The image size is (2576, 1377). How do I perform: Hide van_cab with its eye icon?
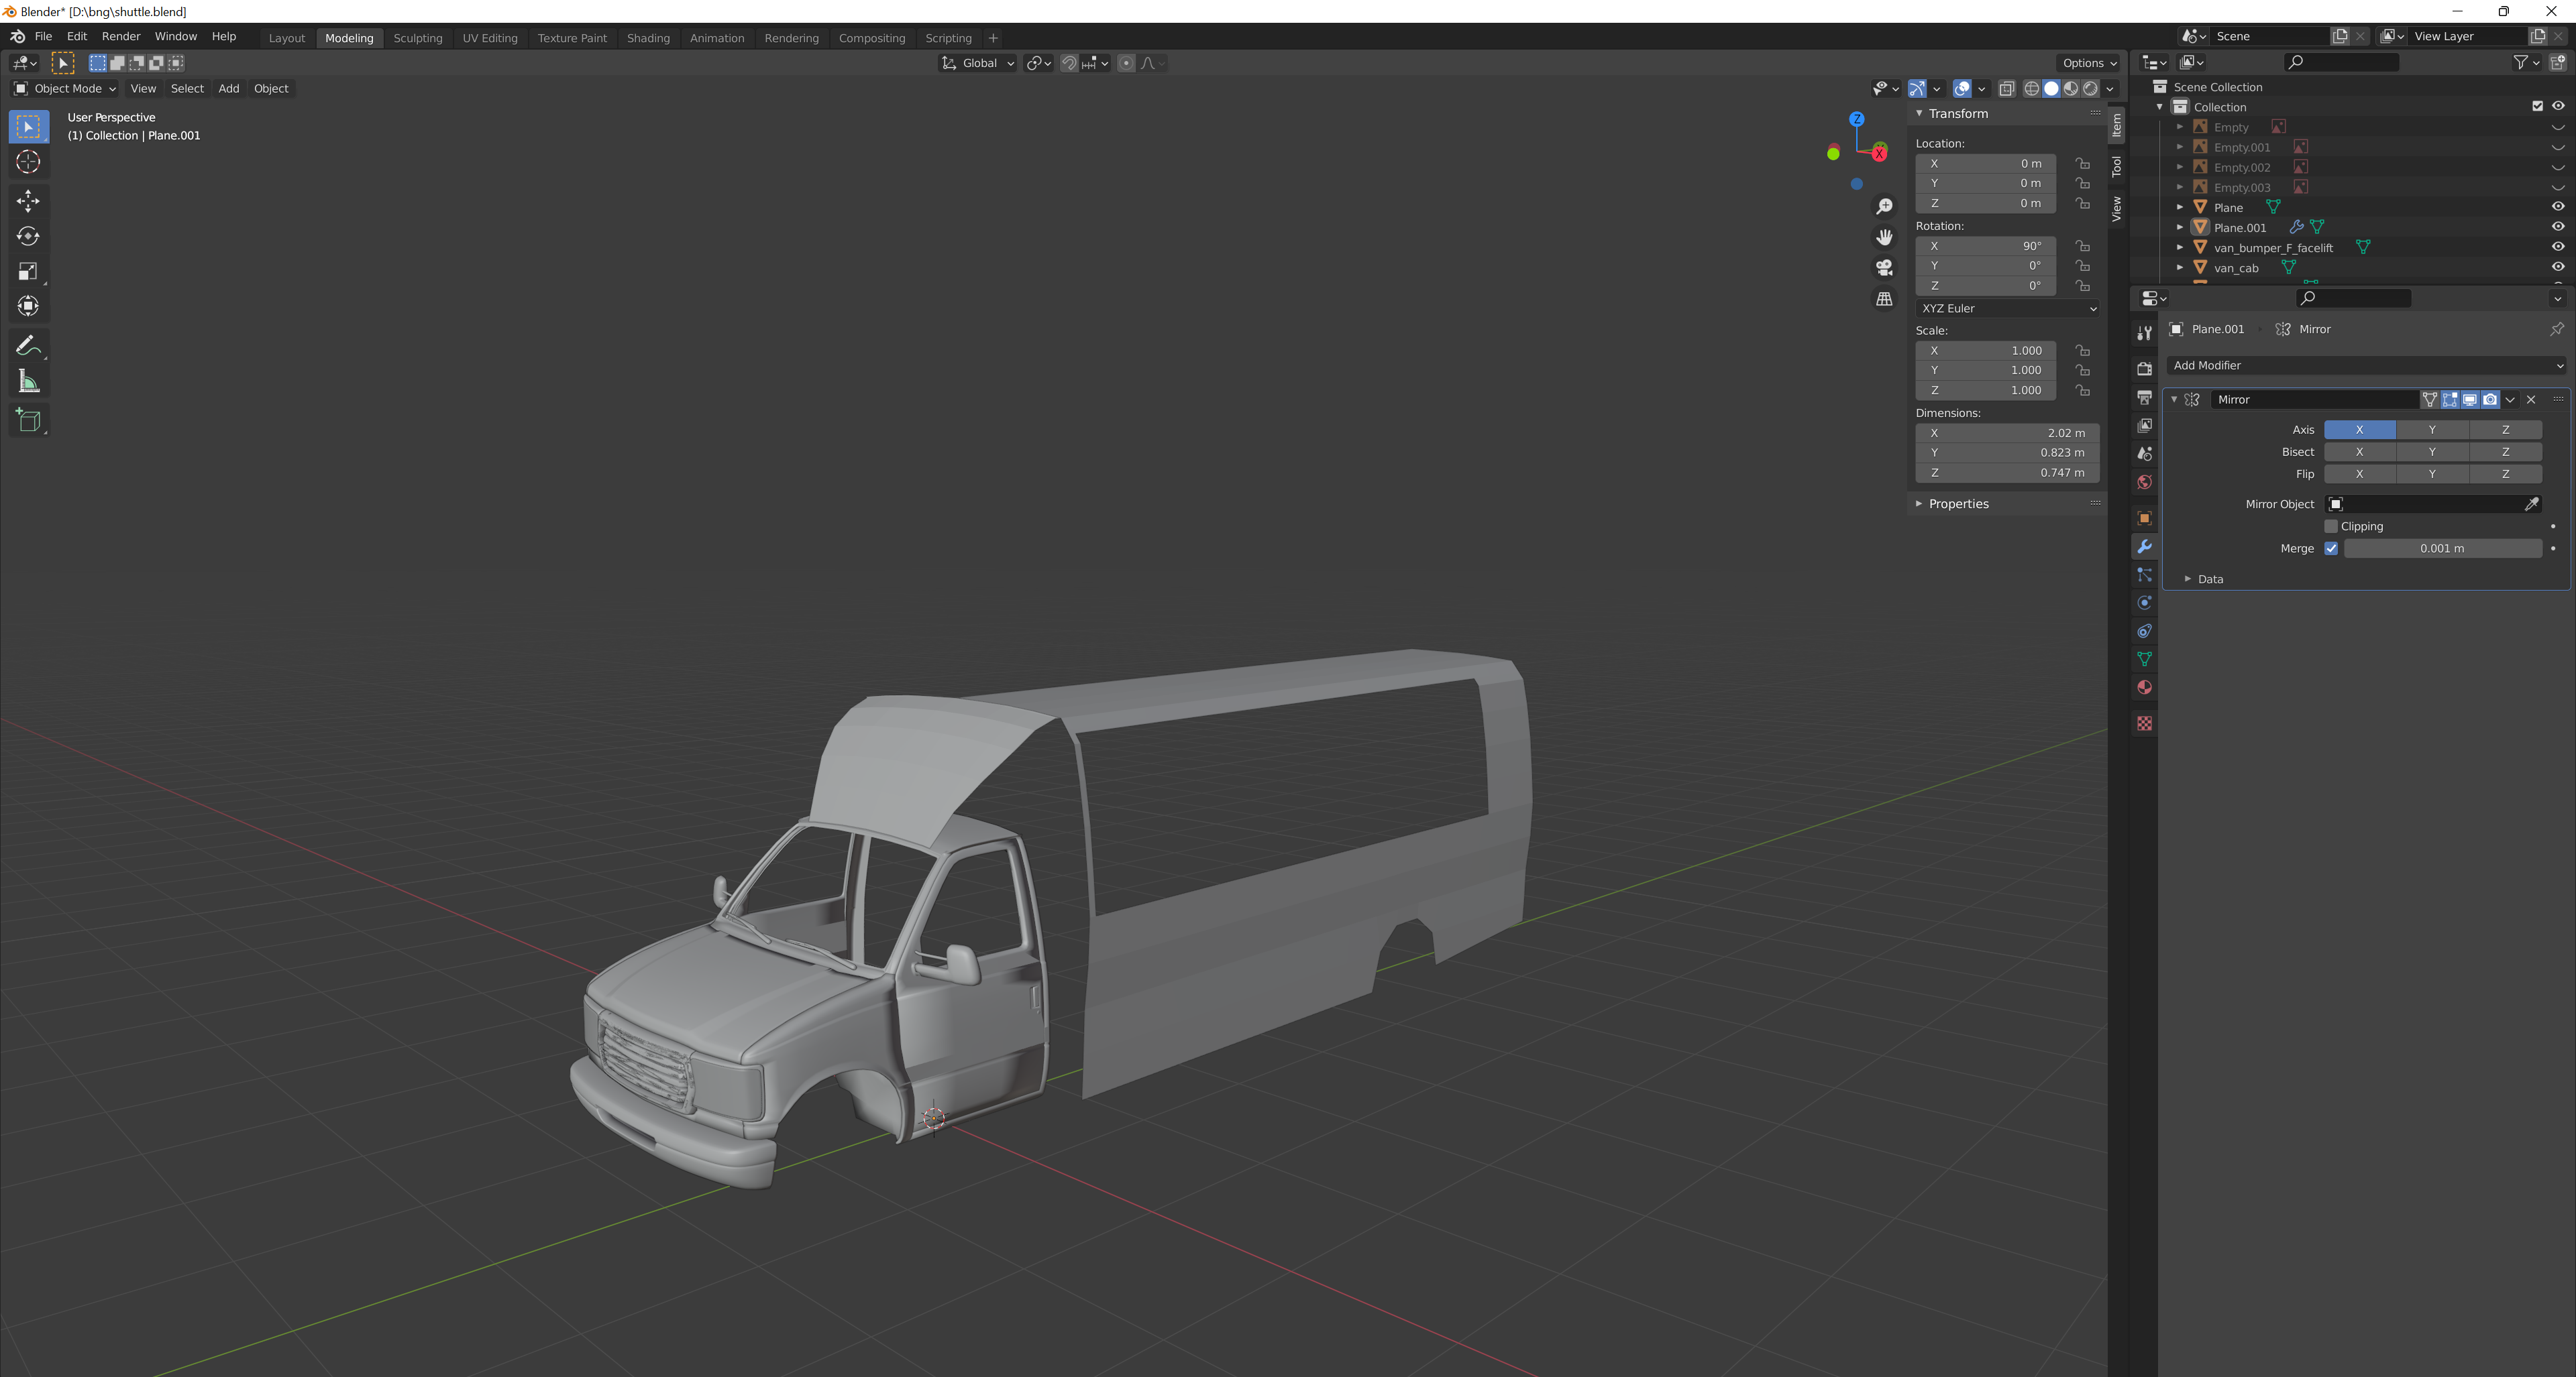pyautogui.click(x=2557, y=267)
